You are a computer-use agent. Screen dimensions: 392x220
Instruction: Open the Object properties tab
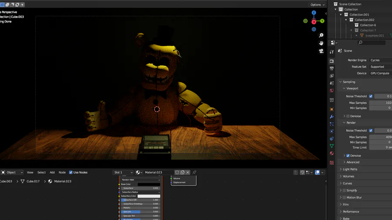(x=332, y=109)
